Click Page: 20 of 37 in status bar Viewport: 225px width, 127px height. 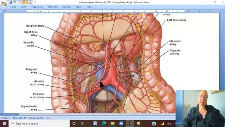(20, 118)
